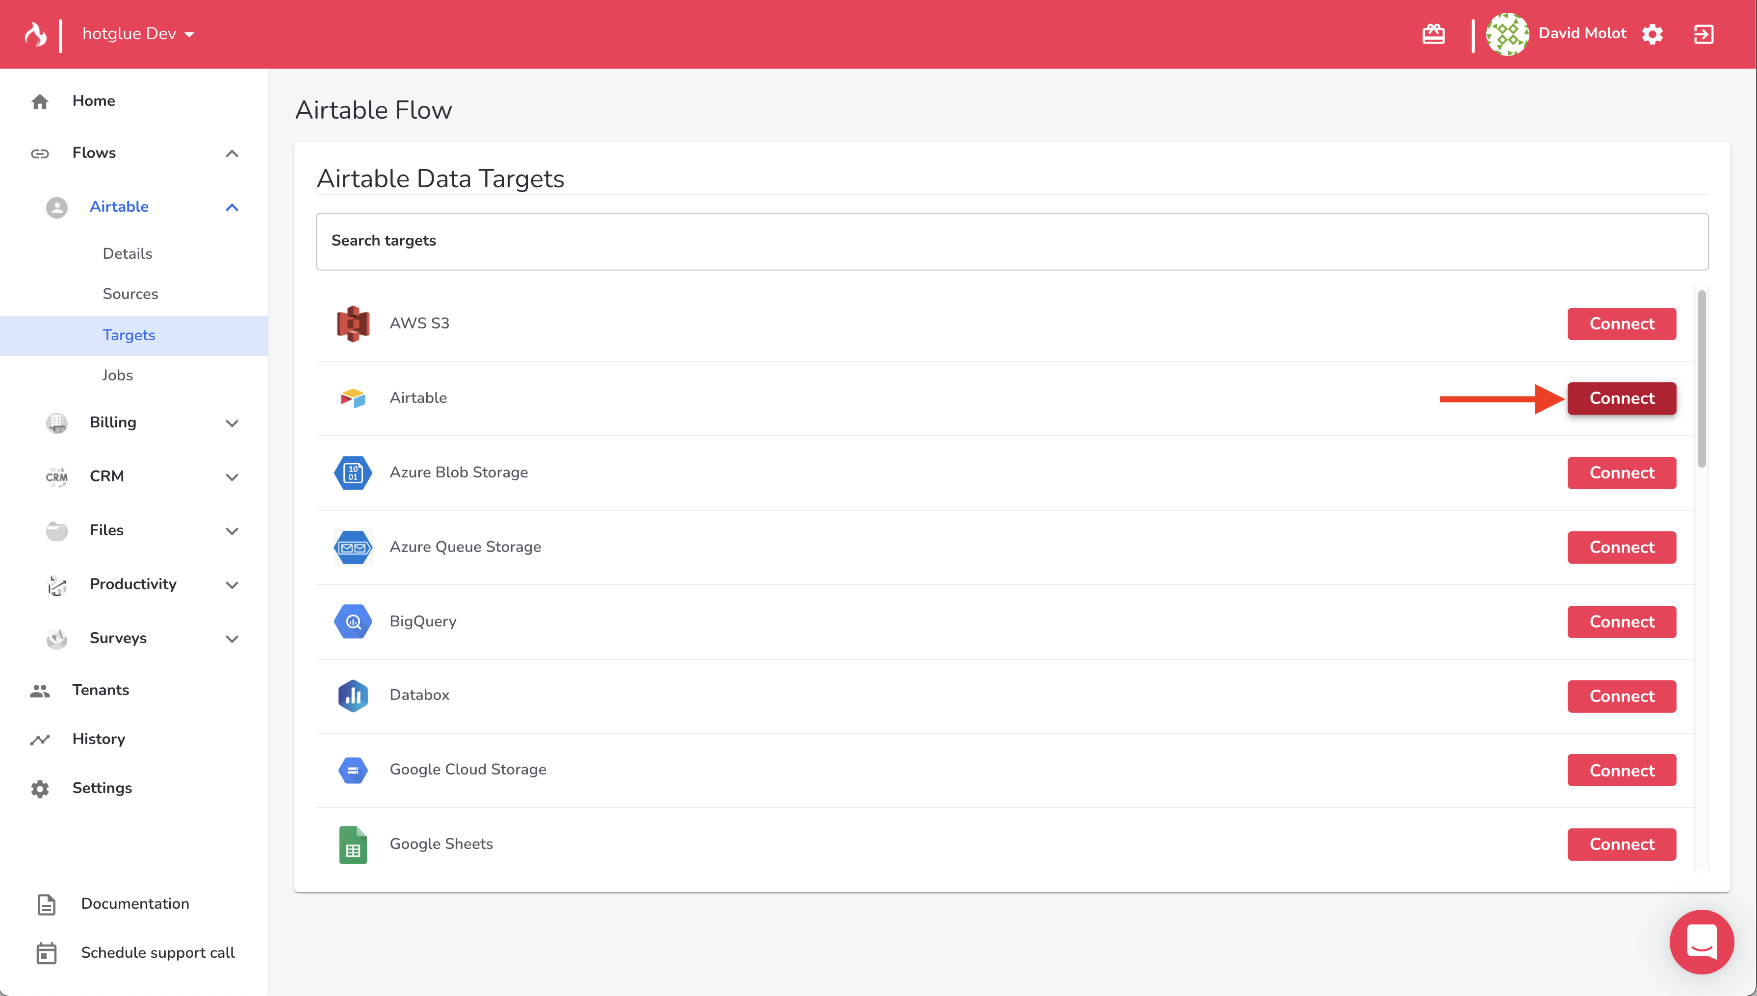The image size is (1757, 996).
Task: Click the Databox chart icon
Action: (353, 696)
